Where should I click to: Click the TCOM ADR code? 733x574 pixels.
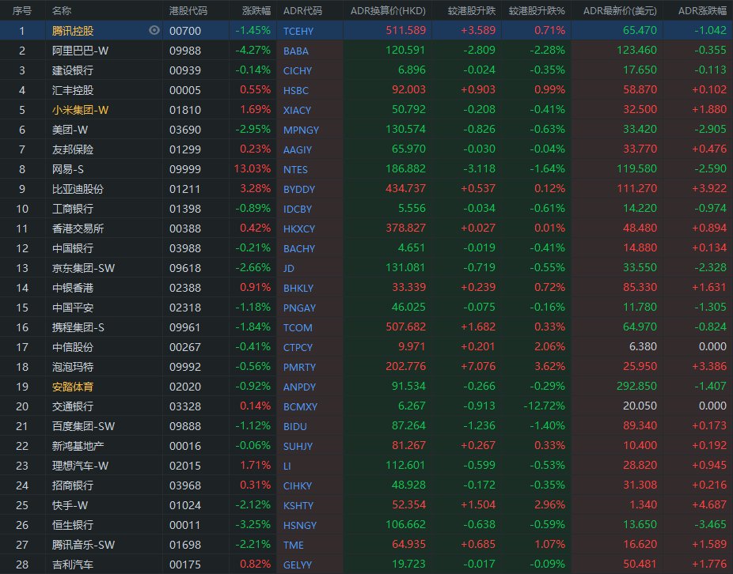(x=298, y=327)
